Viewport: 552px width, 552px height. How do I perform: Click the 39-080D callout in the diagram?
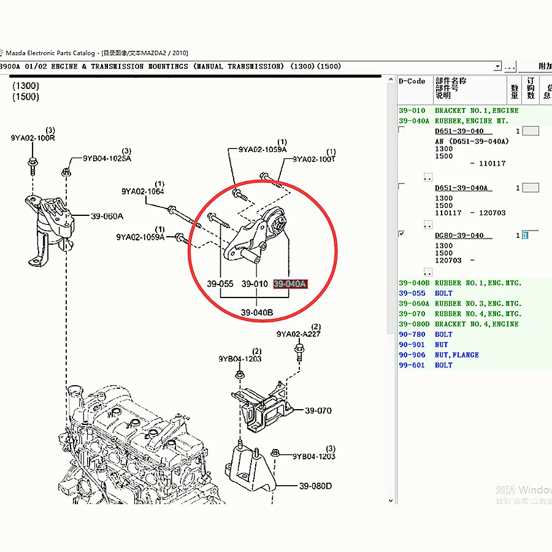coord(315,486)
